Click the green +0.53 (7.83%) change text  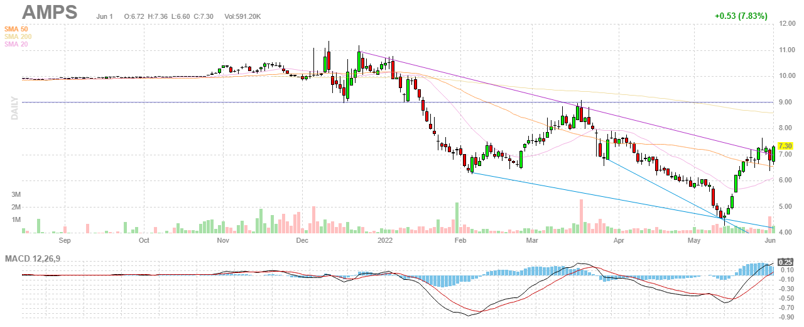(x=741, y=16)
